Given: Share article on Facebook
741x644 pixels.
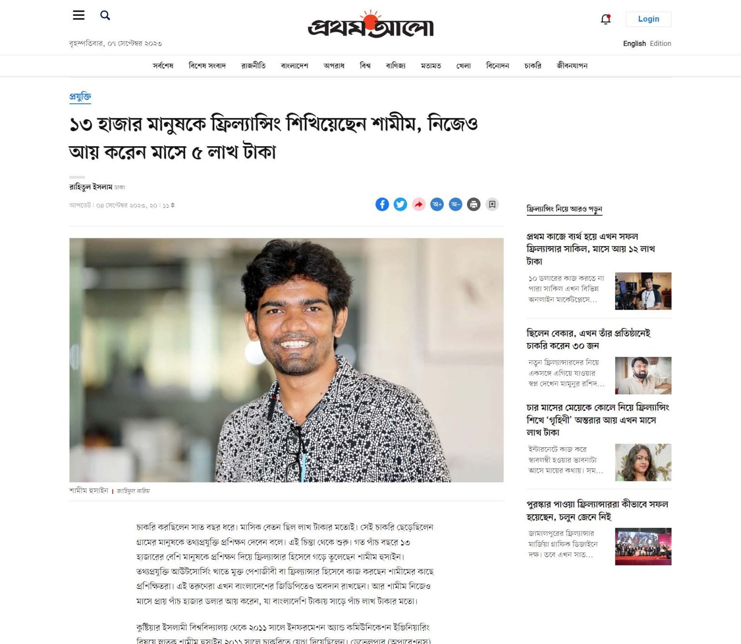Looking at the screenshot, I should [x=382, y=205].
